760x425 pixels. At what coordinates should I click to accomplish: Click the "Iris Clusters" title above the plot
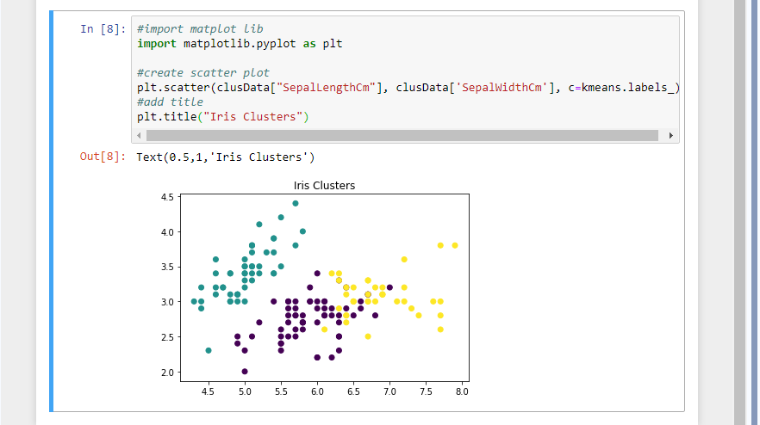324,185
